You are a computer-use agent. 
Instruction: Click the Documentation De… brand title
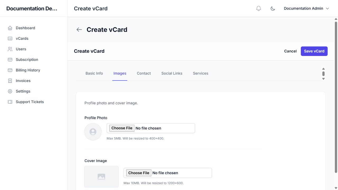tap(32, 8)
